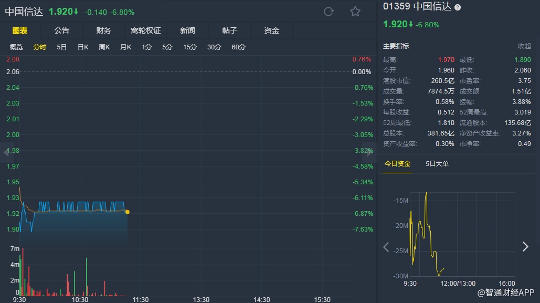Show the 5日大单 tab
Screen dimensions: 540x303
pos(437,164)
